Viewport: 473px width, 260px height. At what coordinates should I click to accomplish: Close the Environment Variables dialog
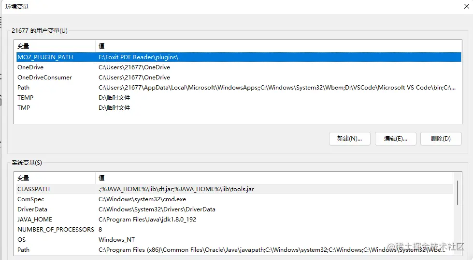pyautogui.click(x=466, y=6)
